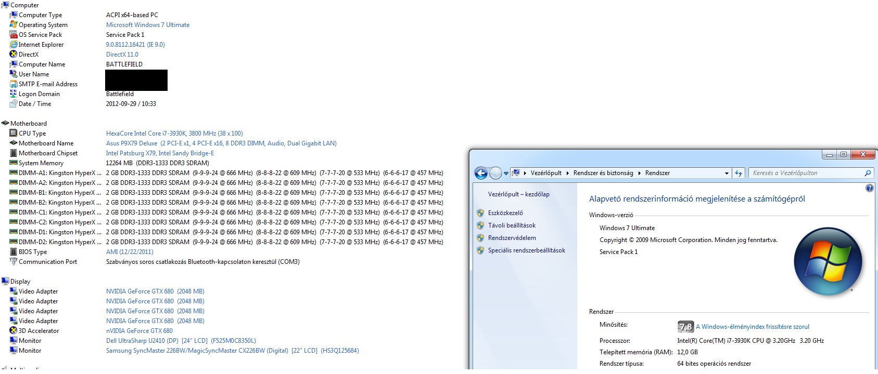Click the Speciális rendszerbeállítások shield icon
878x374 pixels.
coord(480,250)
